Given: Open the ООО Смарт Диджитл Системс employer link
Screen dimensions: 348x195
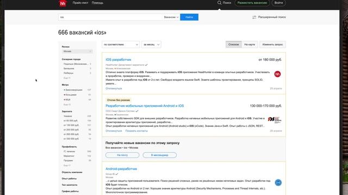Looking at the screenshot, I should (120, 111).
